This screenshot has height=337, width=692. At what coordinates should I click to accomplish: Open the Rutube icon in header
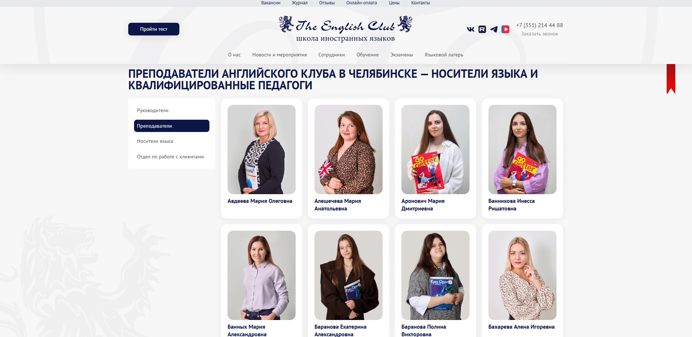[x=482, y=29]
